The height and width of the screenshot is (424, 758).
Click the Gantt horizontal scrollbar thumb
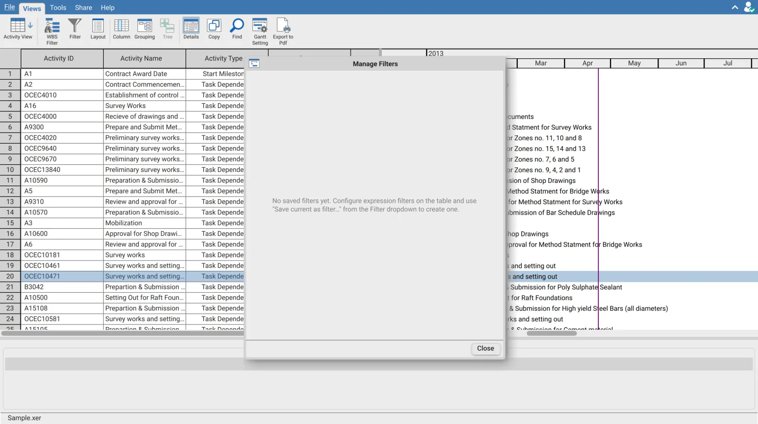[x=551, y=333]
